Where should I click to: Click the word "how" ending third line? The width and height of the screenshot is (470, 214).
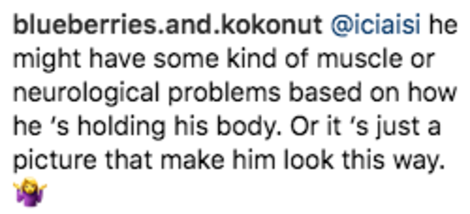[x=432, y=94]
